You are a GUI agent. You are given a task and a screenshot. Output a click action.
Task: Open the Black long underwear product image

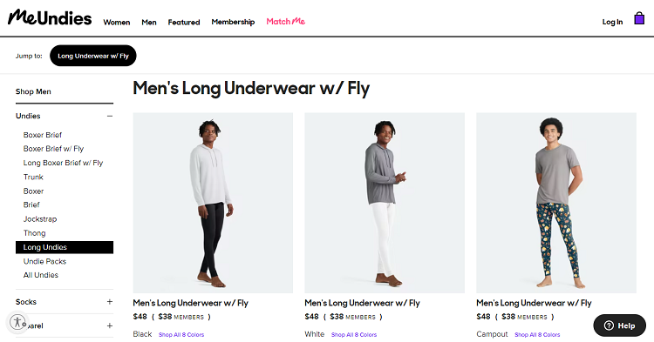pyautogui.click(x=213, y=203)
